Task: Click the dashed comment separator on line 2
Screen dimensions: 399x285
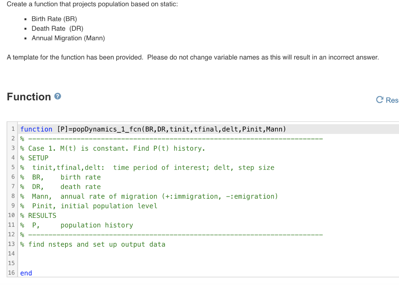Action: pos(171,139)
